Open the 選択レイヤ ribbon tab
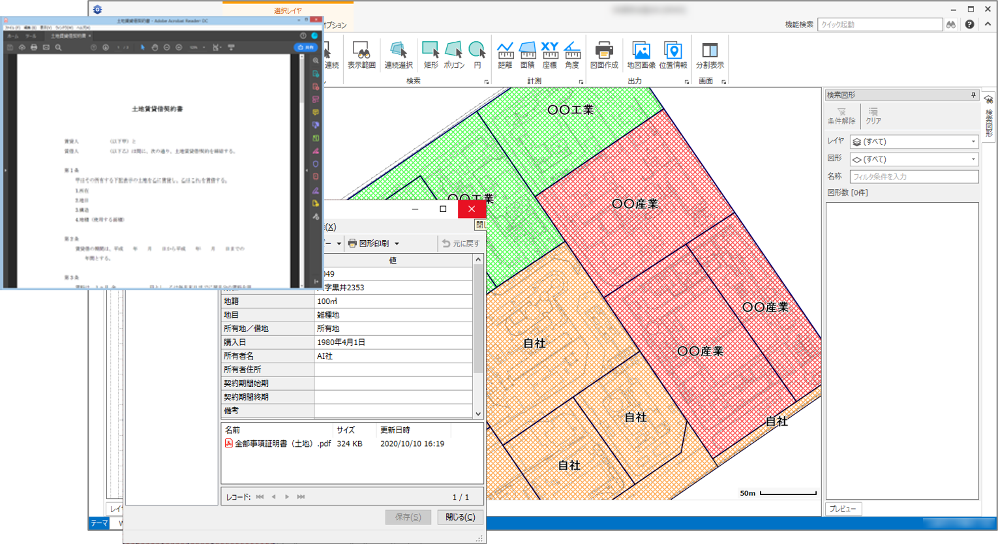 288,10
